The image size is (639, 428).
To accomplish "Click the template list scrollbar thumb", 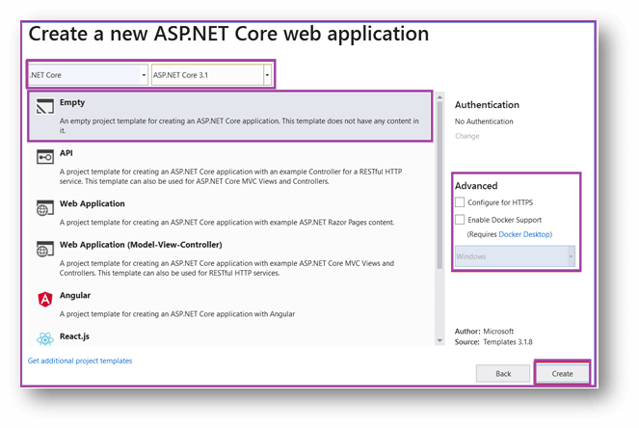I will click(x=439, y=185).
